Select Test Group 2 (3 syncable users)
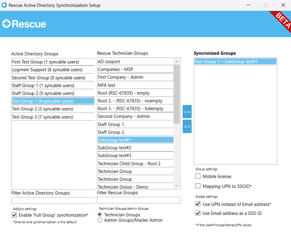 click(x=53, y=109)
